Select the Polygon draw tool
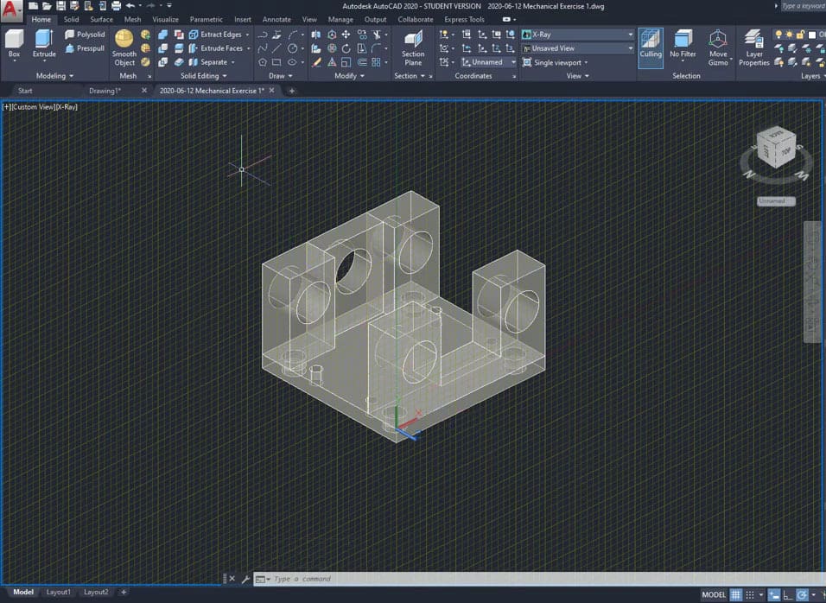The height and width of the screenshot is (603, 826). (263, 62)
